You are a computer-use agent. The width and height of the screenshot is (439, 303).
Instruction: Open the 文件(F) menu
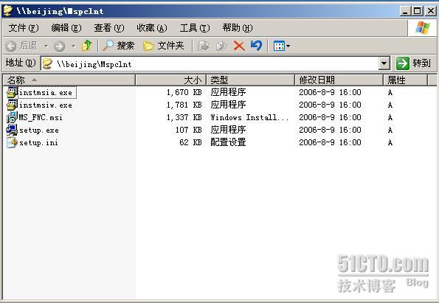24,28
